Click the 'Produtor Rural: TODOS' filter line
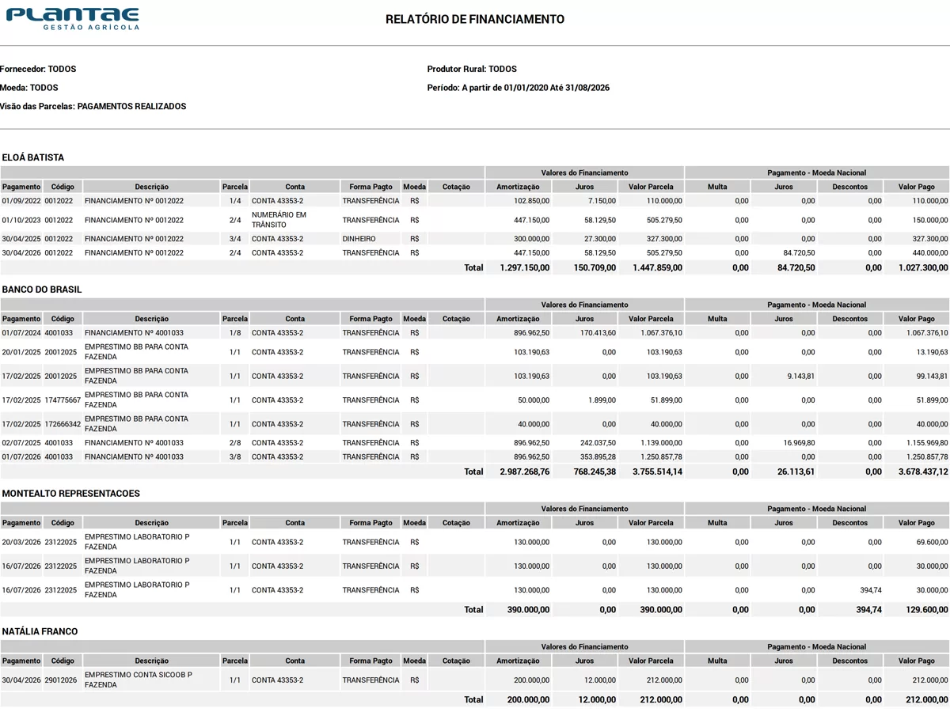Viewport: 950px width, 712px height. 472,69
